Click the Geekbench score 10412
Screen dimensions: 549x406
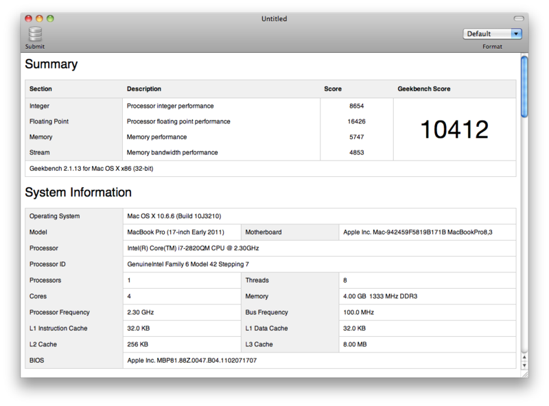[x=454, y=129]
